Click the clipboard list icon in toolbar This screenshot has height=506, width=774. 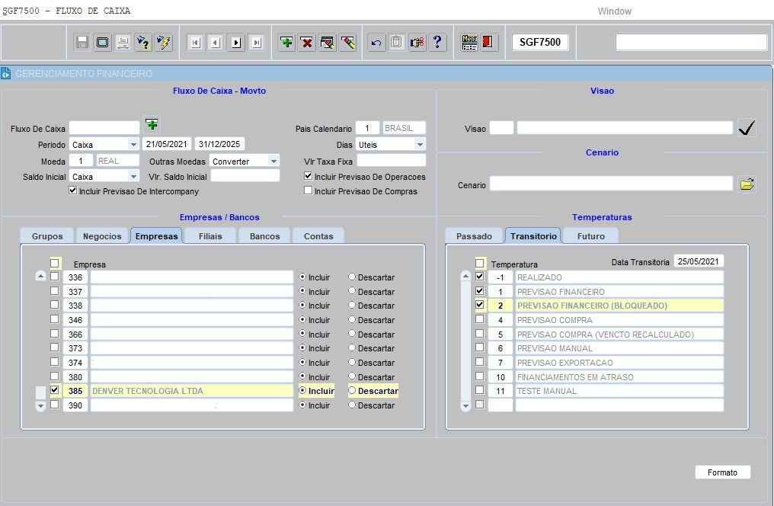coord(396,43)
